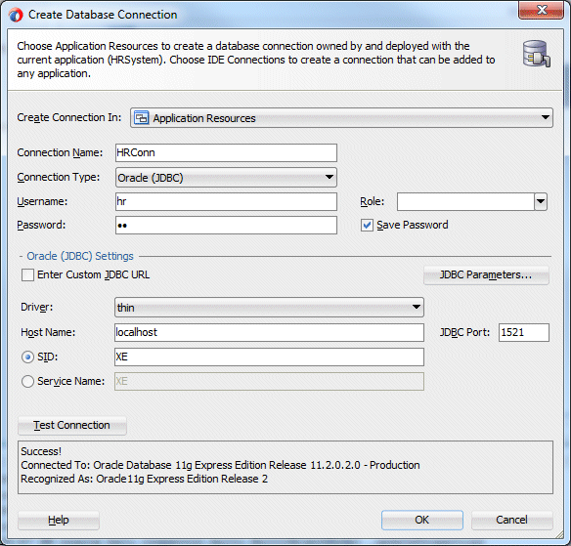Cancel the database connection dialog
This screenshot has height=546, width=571.
(x=512, y=520)
